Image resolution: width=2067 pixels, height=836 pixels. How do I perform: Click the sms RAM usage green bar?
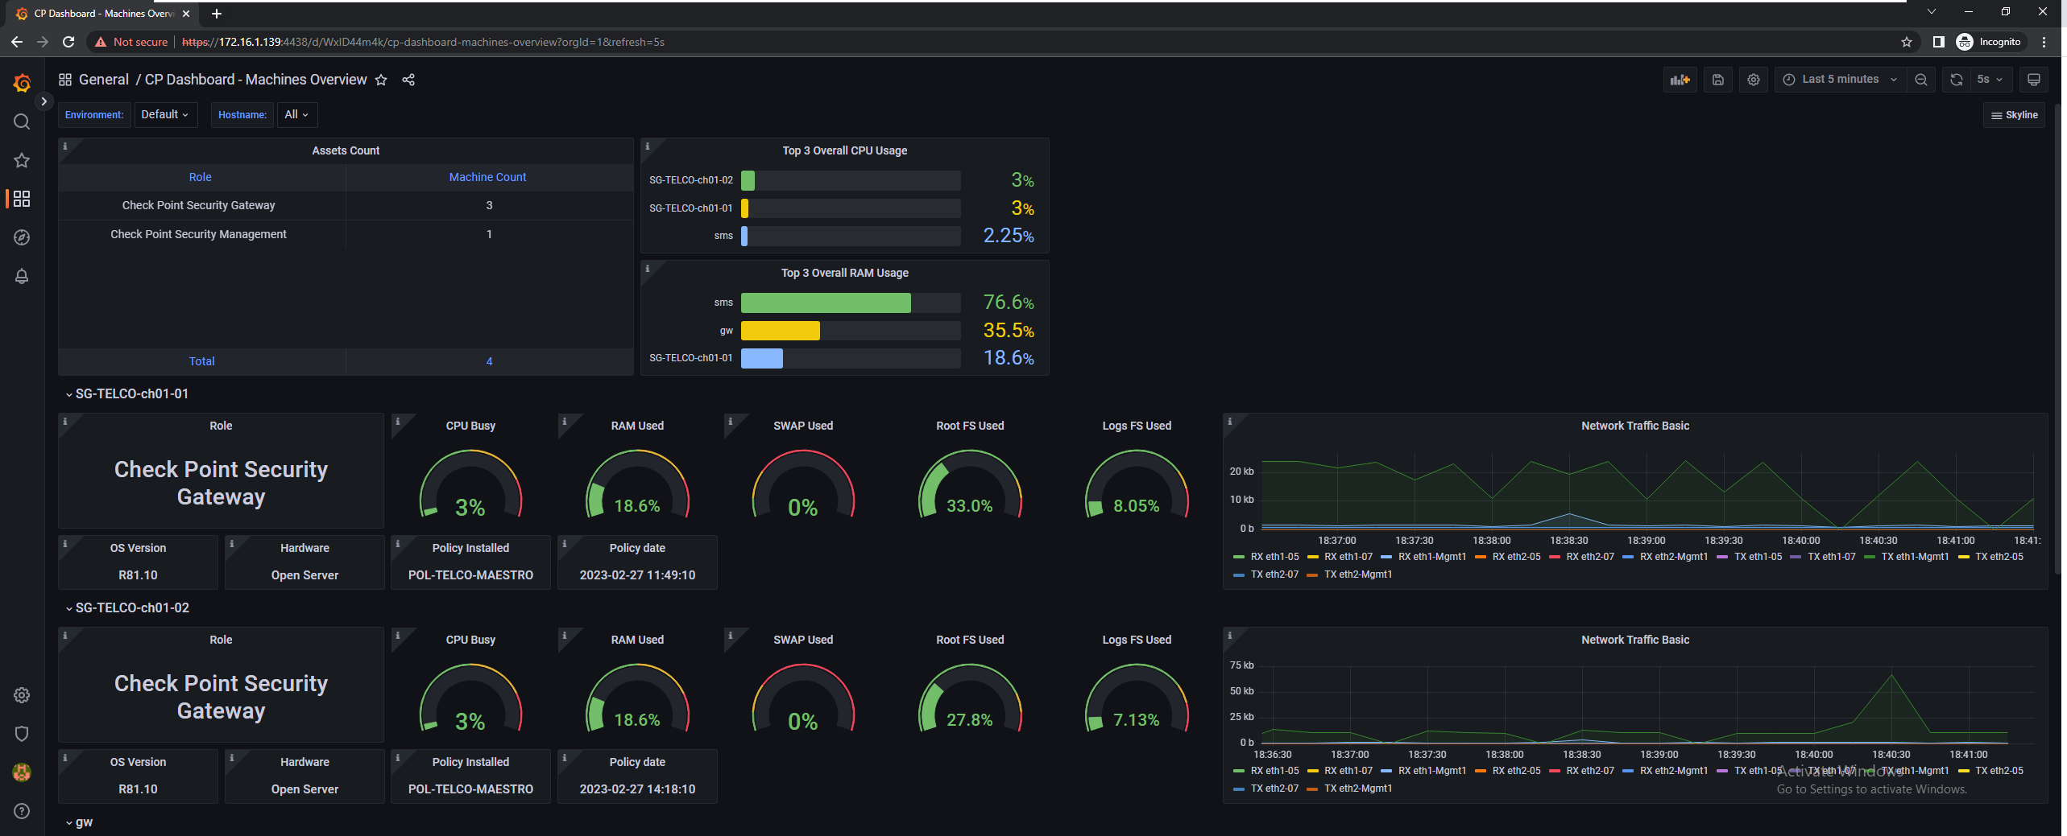[826, 303]
